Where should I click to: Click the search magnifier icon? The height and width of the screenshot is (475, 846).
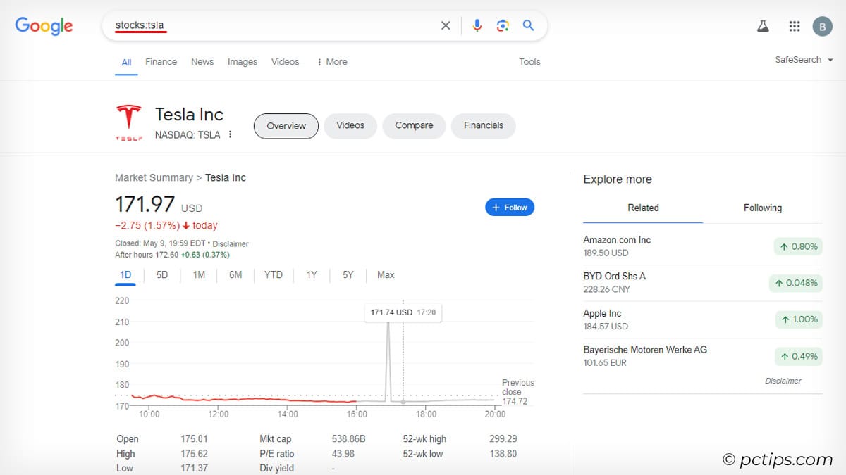(x=528, y=25)
